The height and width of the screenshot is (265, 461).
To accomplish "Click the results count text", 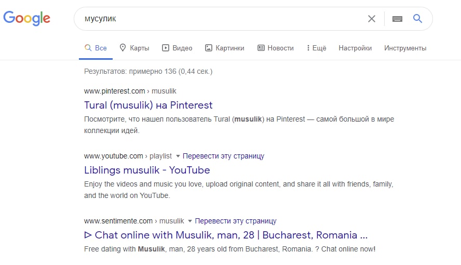I will click(x=148, y=72).
